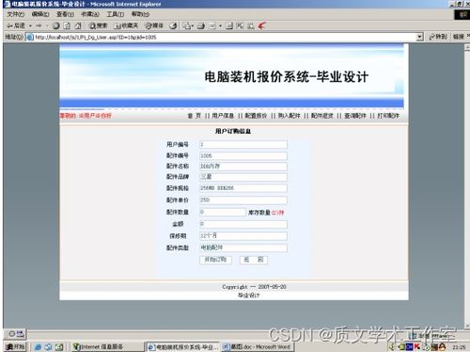Go to the Home page icon

point(78,26)
